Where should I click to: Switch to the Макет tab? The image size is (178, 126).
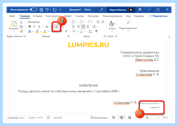(x=68, y=16)
